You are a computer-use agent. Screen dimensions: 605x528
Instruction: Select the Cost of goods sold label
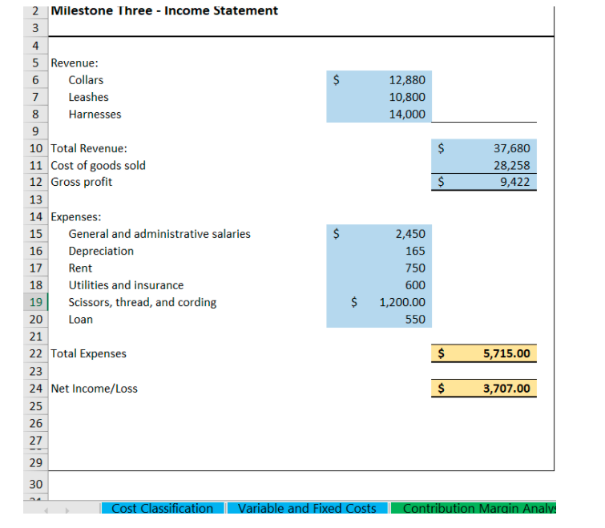tap(98, 166)
